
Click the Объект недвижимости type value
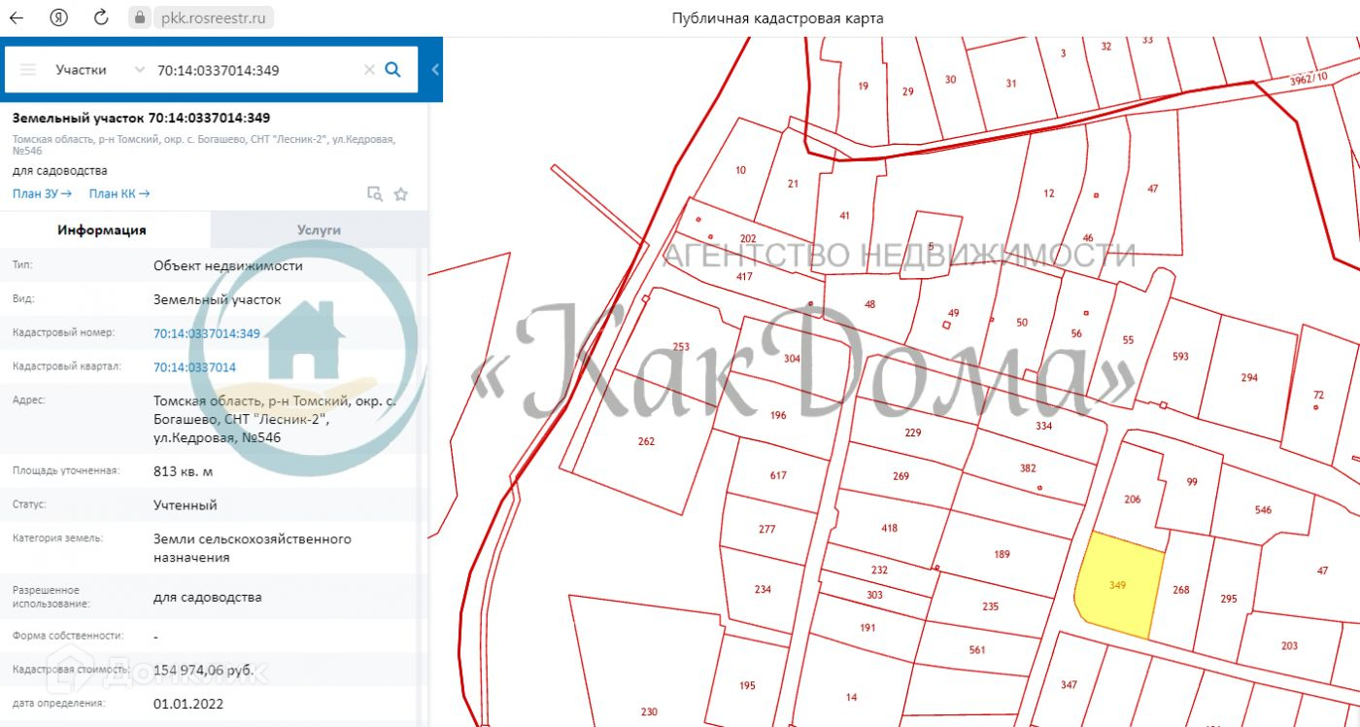point(228,265)
